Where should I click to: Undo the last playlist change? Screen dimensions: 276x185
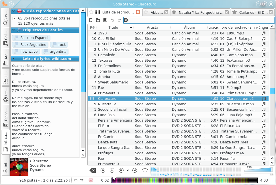(x=112, y=20)
